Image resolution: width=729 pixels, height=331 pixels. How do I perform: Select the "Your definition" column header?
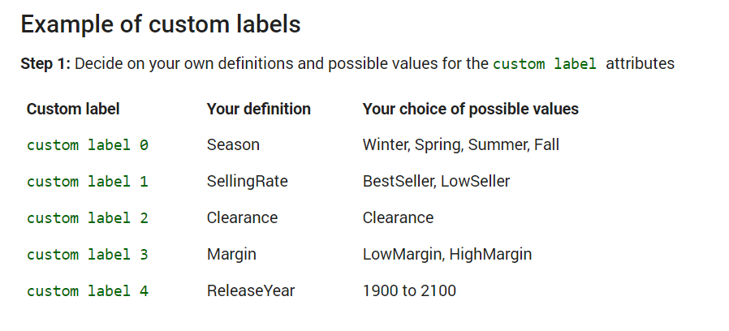(258, 109)
